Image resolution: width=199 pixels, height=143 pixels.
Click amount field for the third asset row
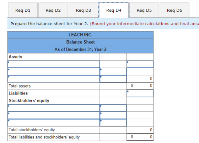click(x=113, y=79)
